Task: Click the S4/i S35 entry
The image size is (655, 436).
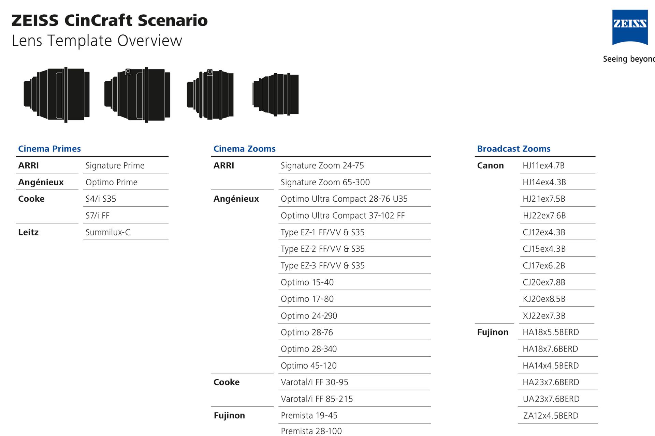Action: click(x=101, y=199)
